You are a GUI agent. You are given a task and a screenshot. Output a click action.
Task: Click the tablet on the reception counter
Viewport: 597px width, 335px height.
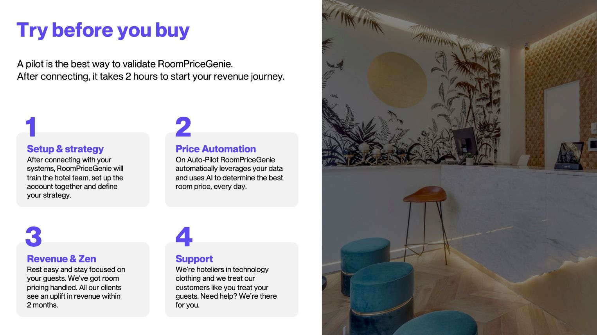coord(572,156)
